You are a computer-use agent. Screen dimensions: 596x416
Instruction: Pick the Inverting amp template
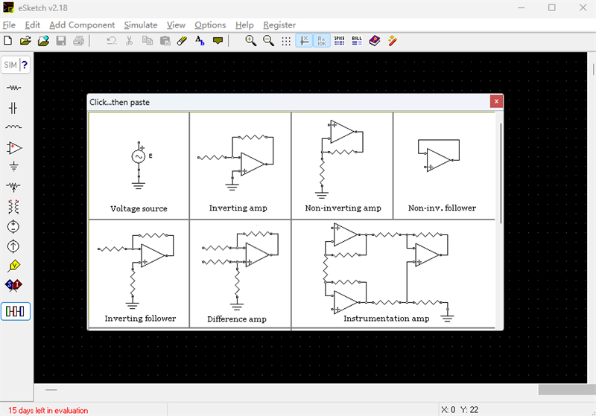(240, 165)
